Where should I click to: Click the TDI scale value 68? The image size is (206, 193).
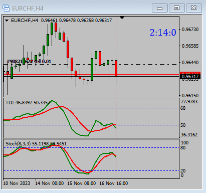(183, 108)
